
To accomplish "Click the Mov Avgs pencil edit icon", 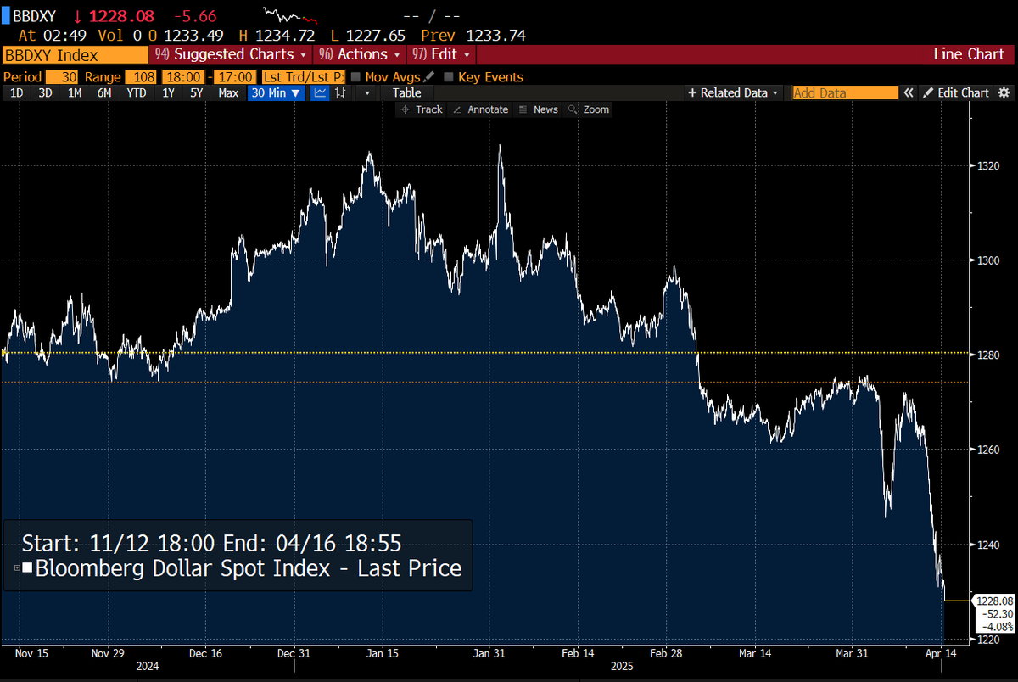I will (x=429, y=77).
